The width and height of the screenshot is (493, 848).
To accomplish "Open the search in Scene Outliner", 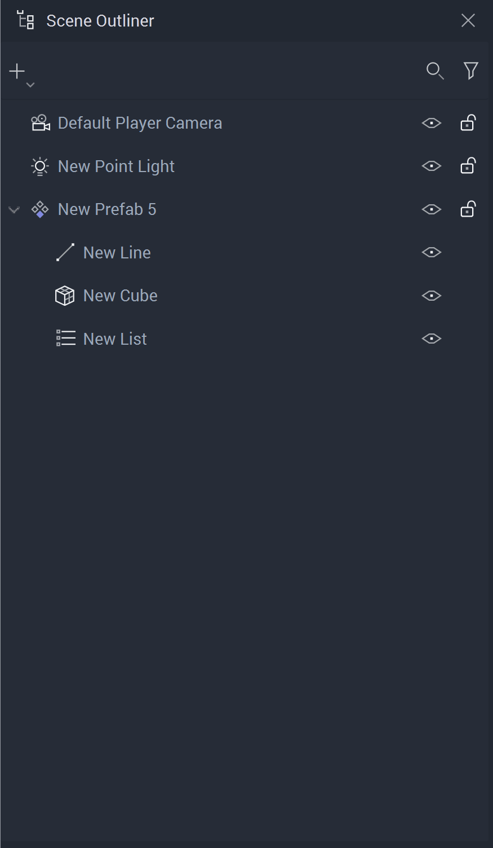I will click(x=434, y=71).
